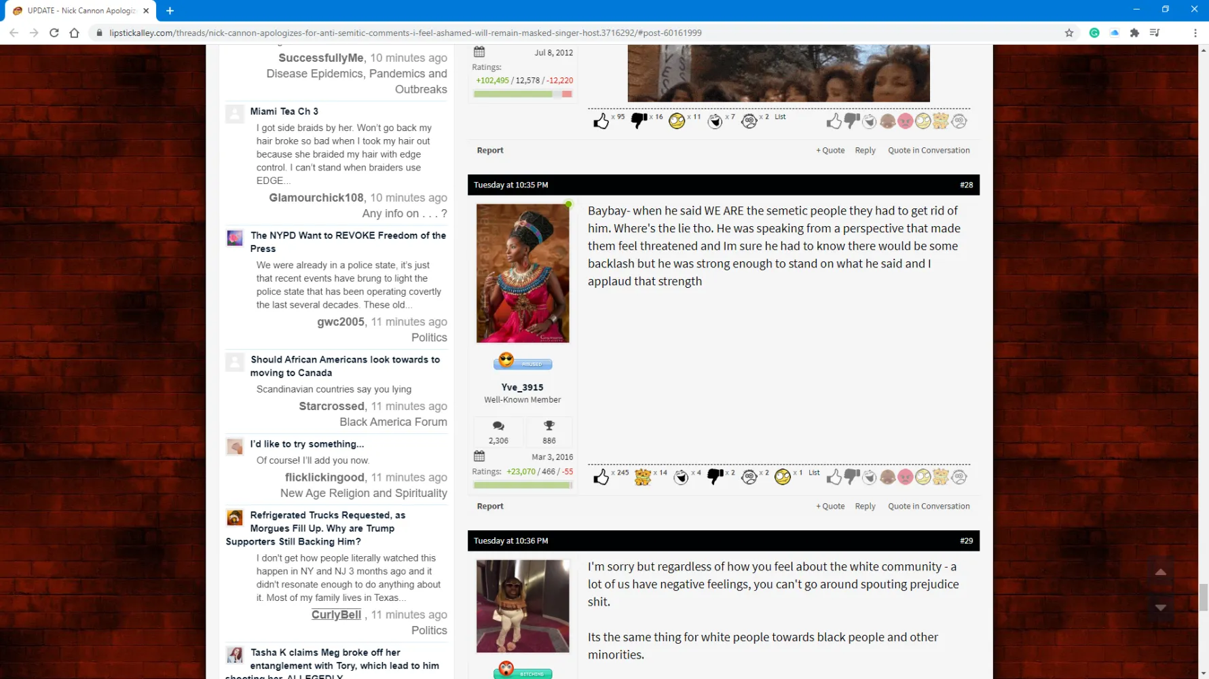Screen dimensions: 1209x679
Task: Jump to top with the up arrow button
Action: tap(1161, 572)
